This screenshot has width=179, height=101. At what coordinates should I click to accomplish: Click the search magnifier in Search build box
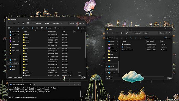tap(170, 33)
